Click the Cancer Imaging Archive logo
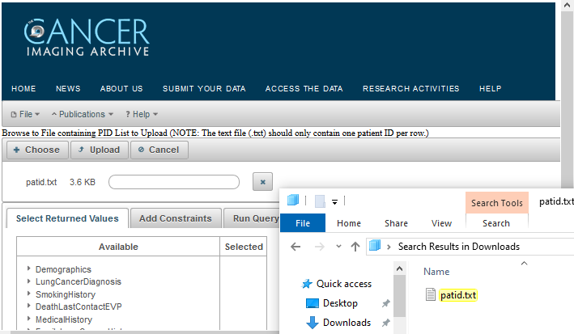574x334 pixels. 87,38
